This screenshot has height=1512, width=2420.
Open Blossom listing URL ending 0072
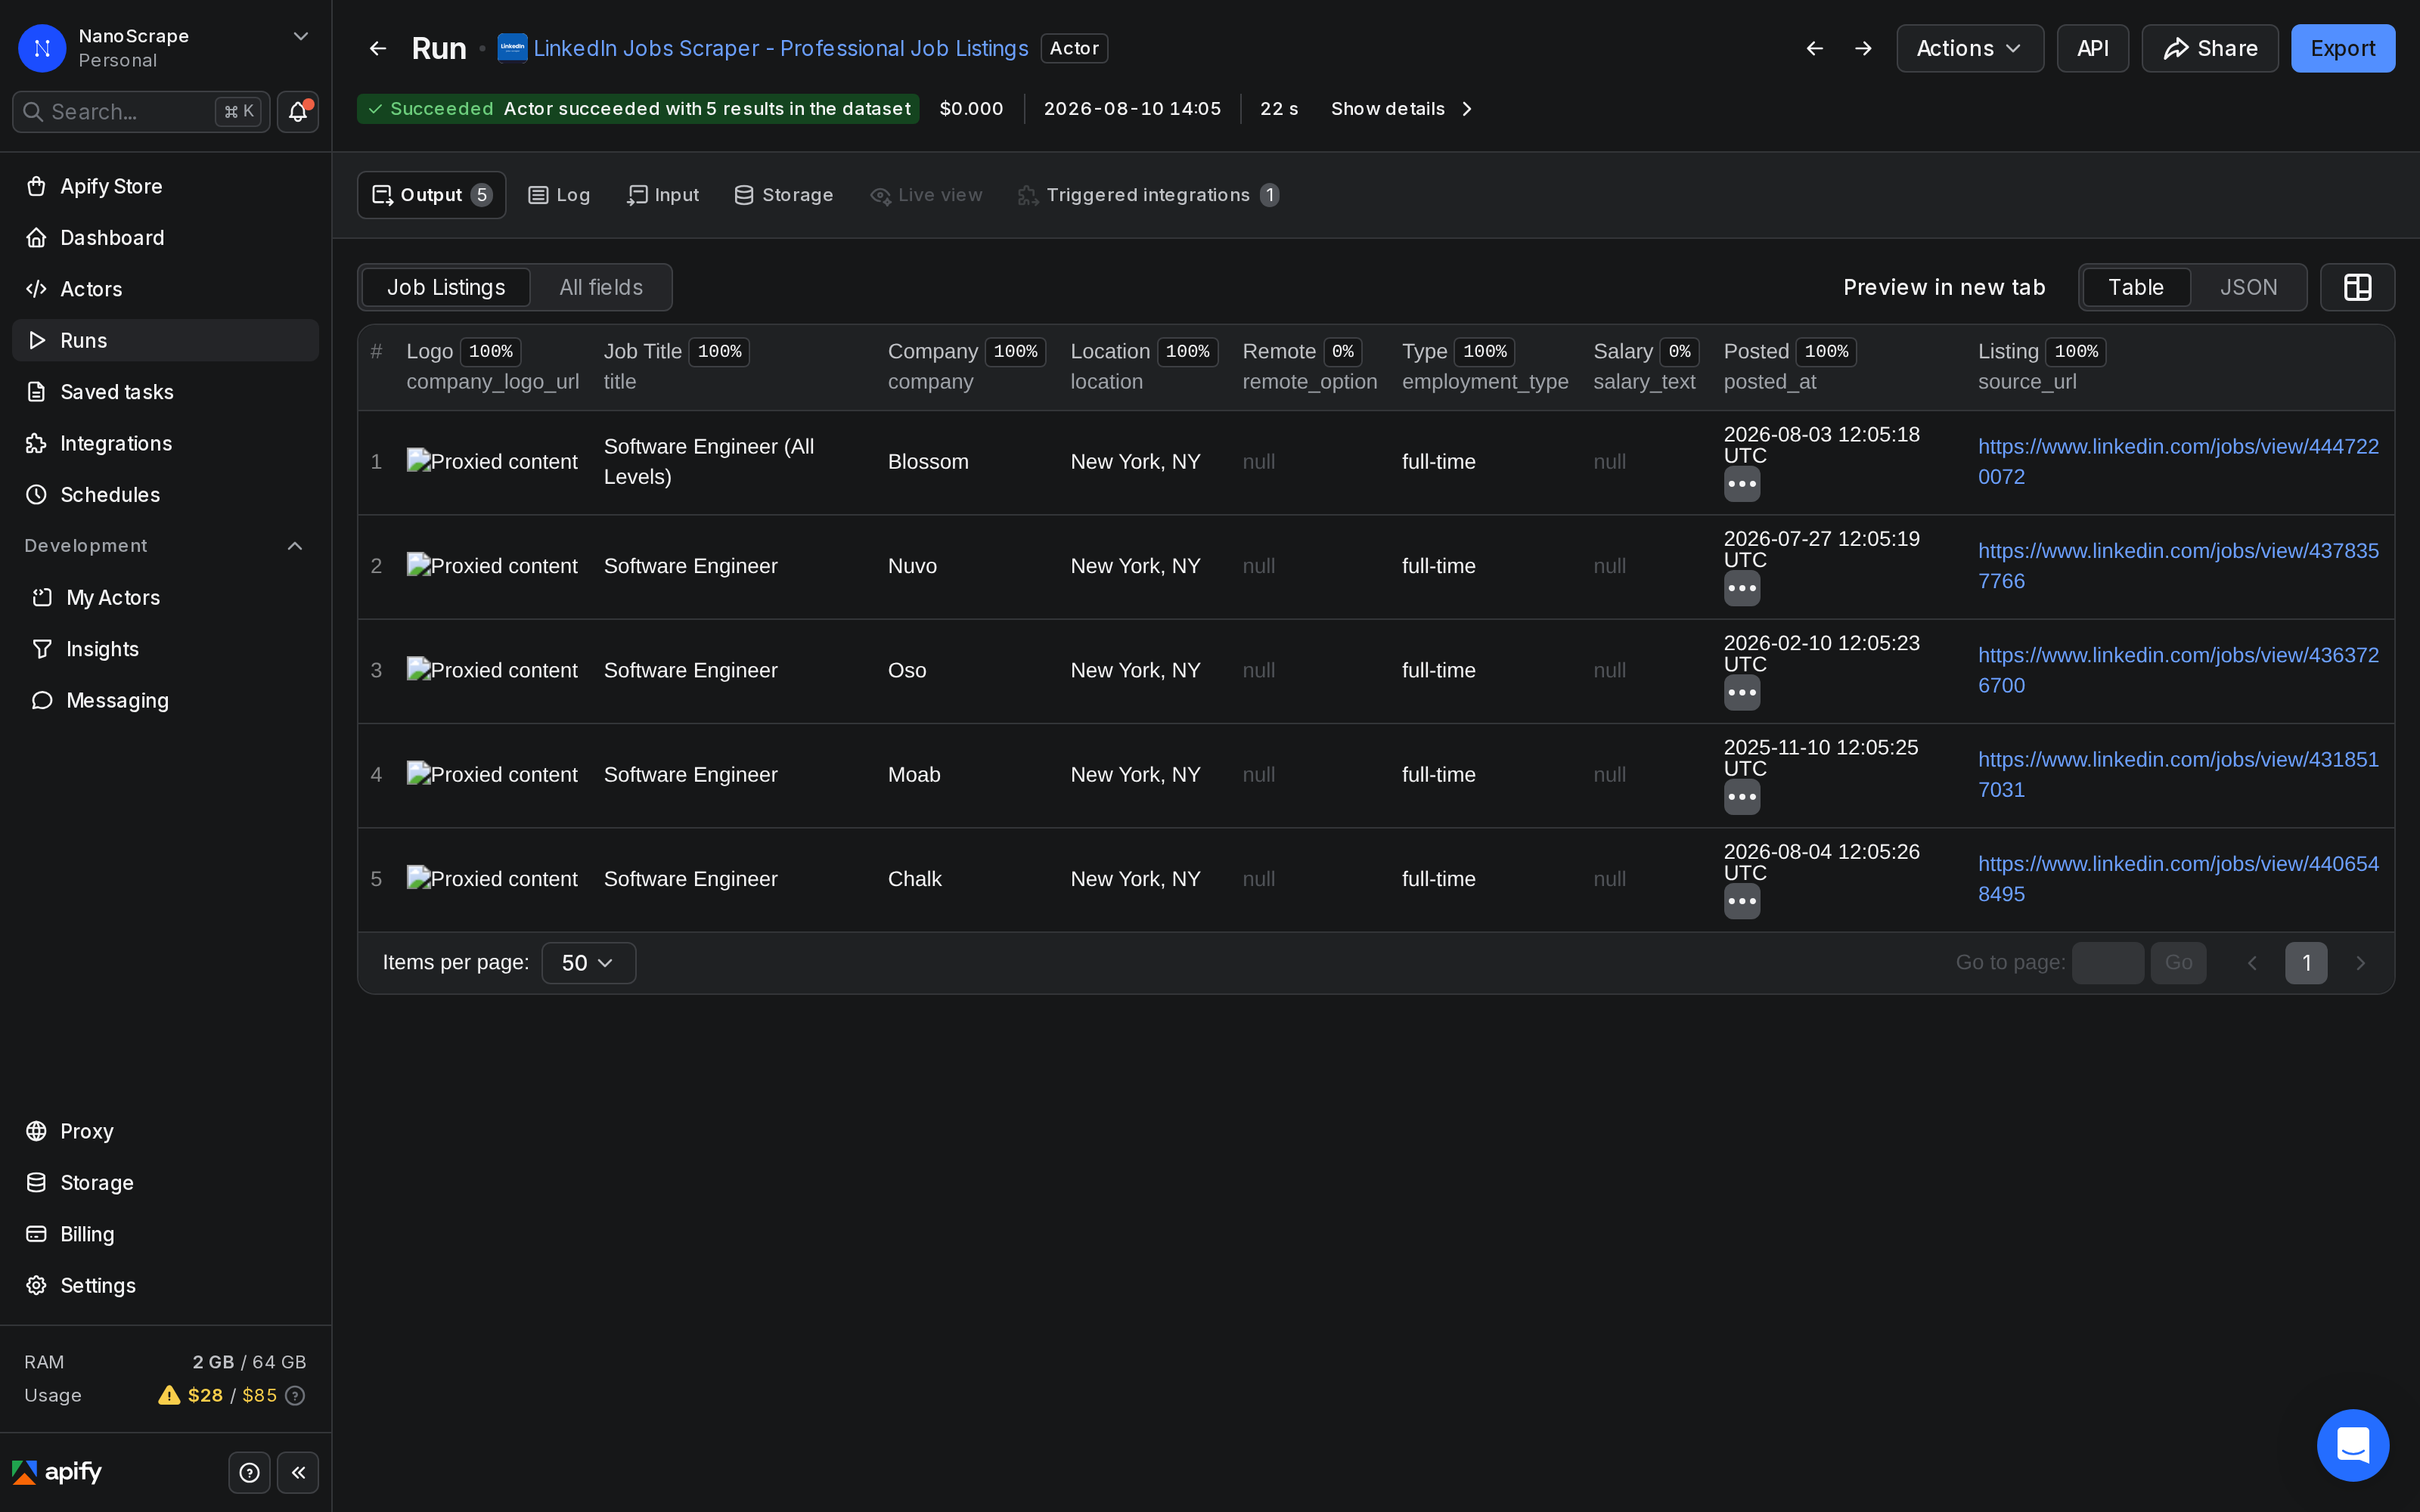tap(2178, 462)
